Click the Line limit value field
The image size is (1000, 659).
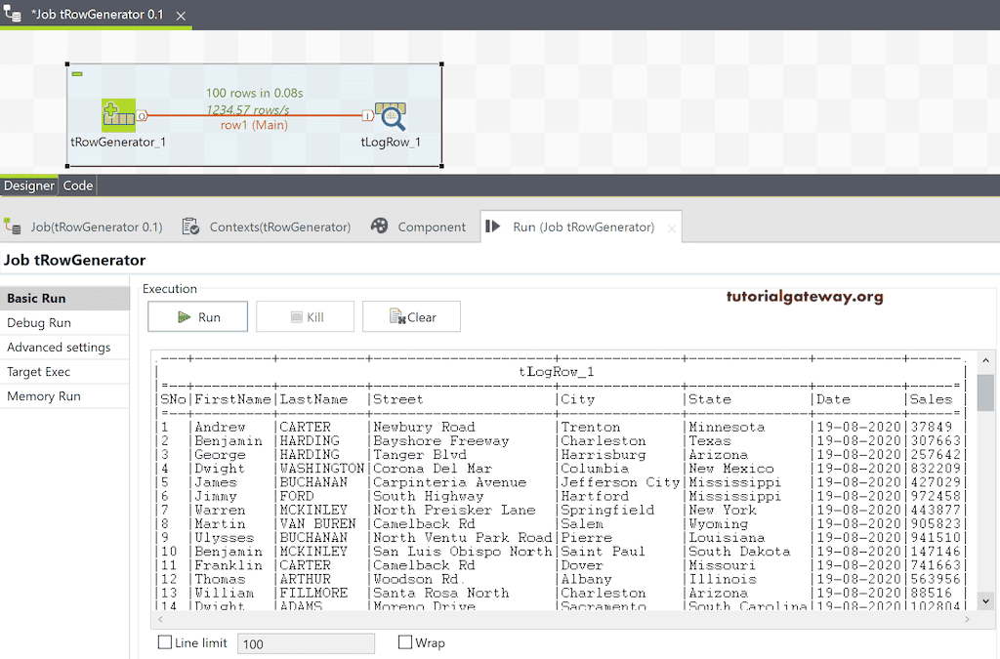pos(306,643)
